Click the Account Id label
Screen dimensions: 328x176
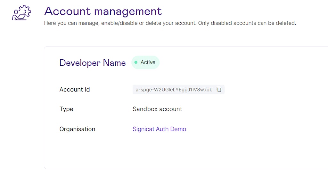[x=75, y=90]
